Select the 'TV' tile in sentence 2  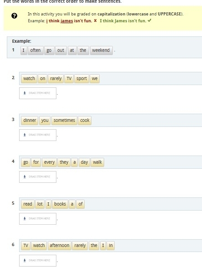pos(69,79)
